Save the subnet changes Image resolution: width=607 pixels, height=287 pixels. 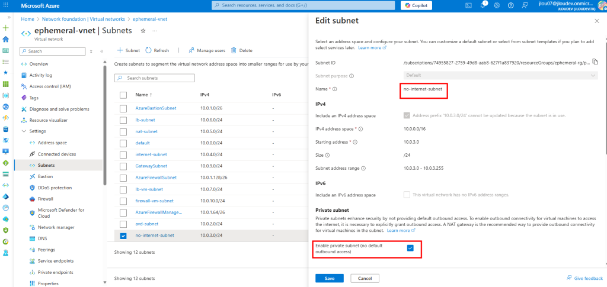pyautogui.click(x=330, y=278)
